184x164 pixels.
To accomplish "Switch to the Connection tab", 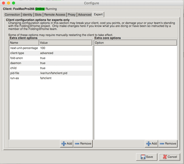I will click(x=12, y=15).
